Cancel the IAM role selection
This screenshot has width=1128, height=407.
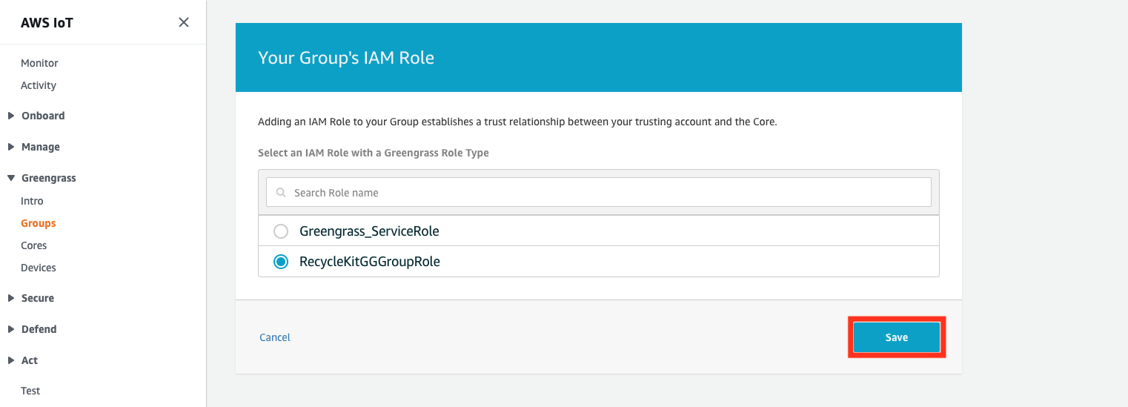[x=275, y=337]
